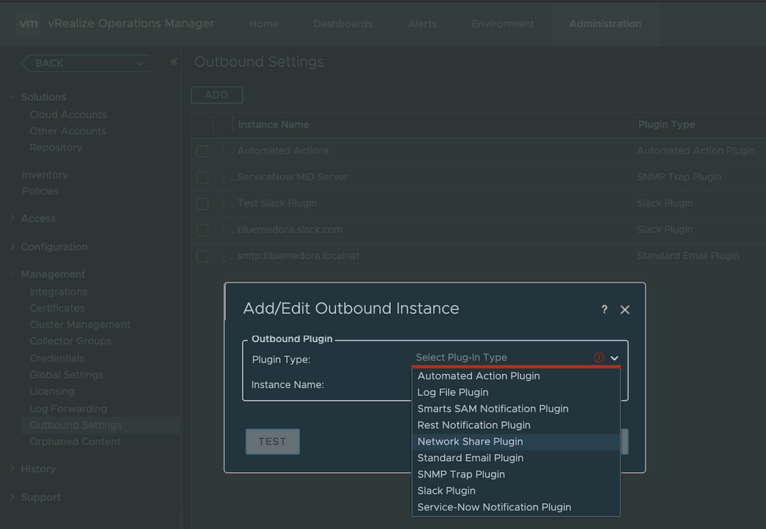Screen dimensions: 766x529
Task: Select Rest Notification Plugin option
Action: (x=517, y=426)
